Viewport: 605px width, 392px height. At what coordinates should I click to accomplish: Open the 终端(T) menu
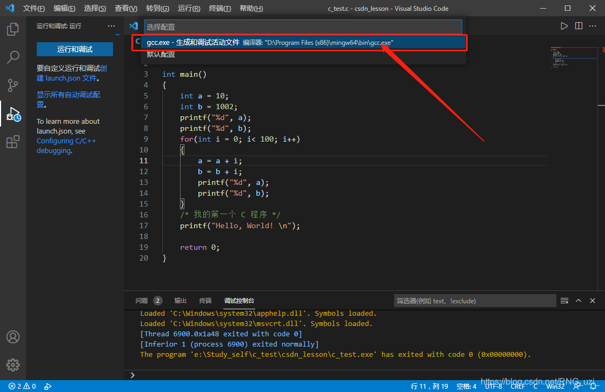[x=220, y=9]
